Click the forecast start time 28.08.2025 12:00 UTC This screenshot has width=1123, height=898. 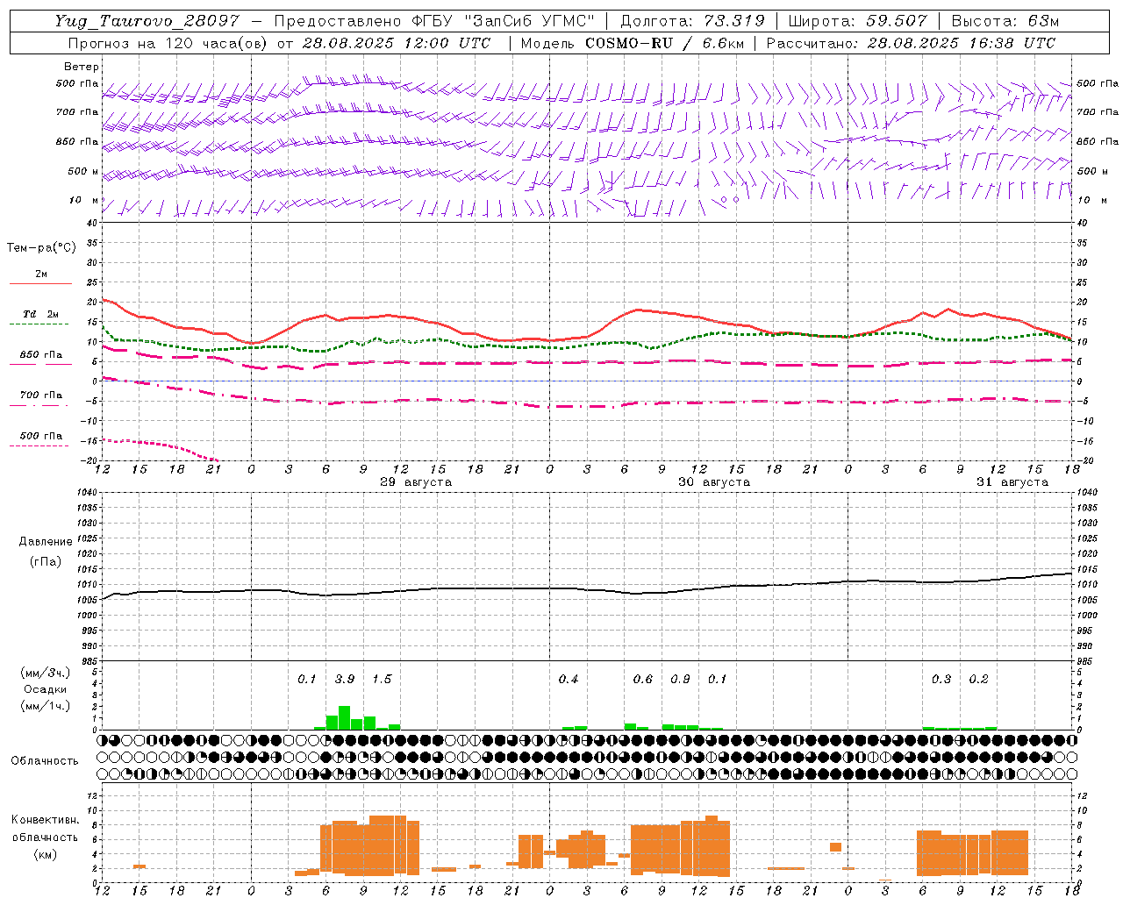tap(397, 42)
